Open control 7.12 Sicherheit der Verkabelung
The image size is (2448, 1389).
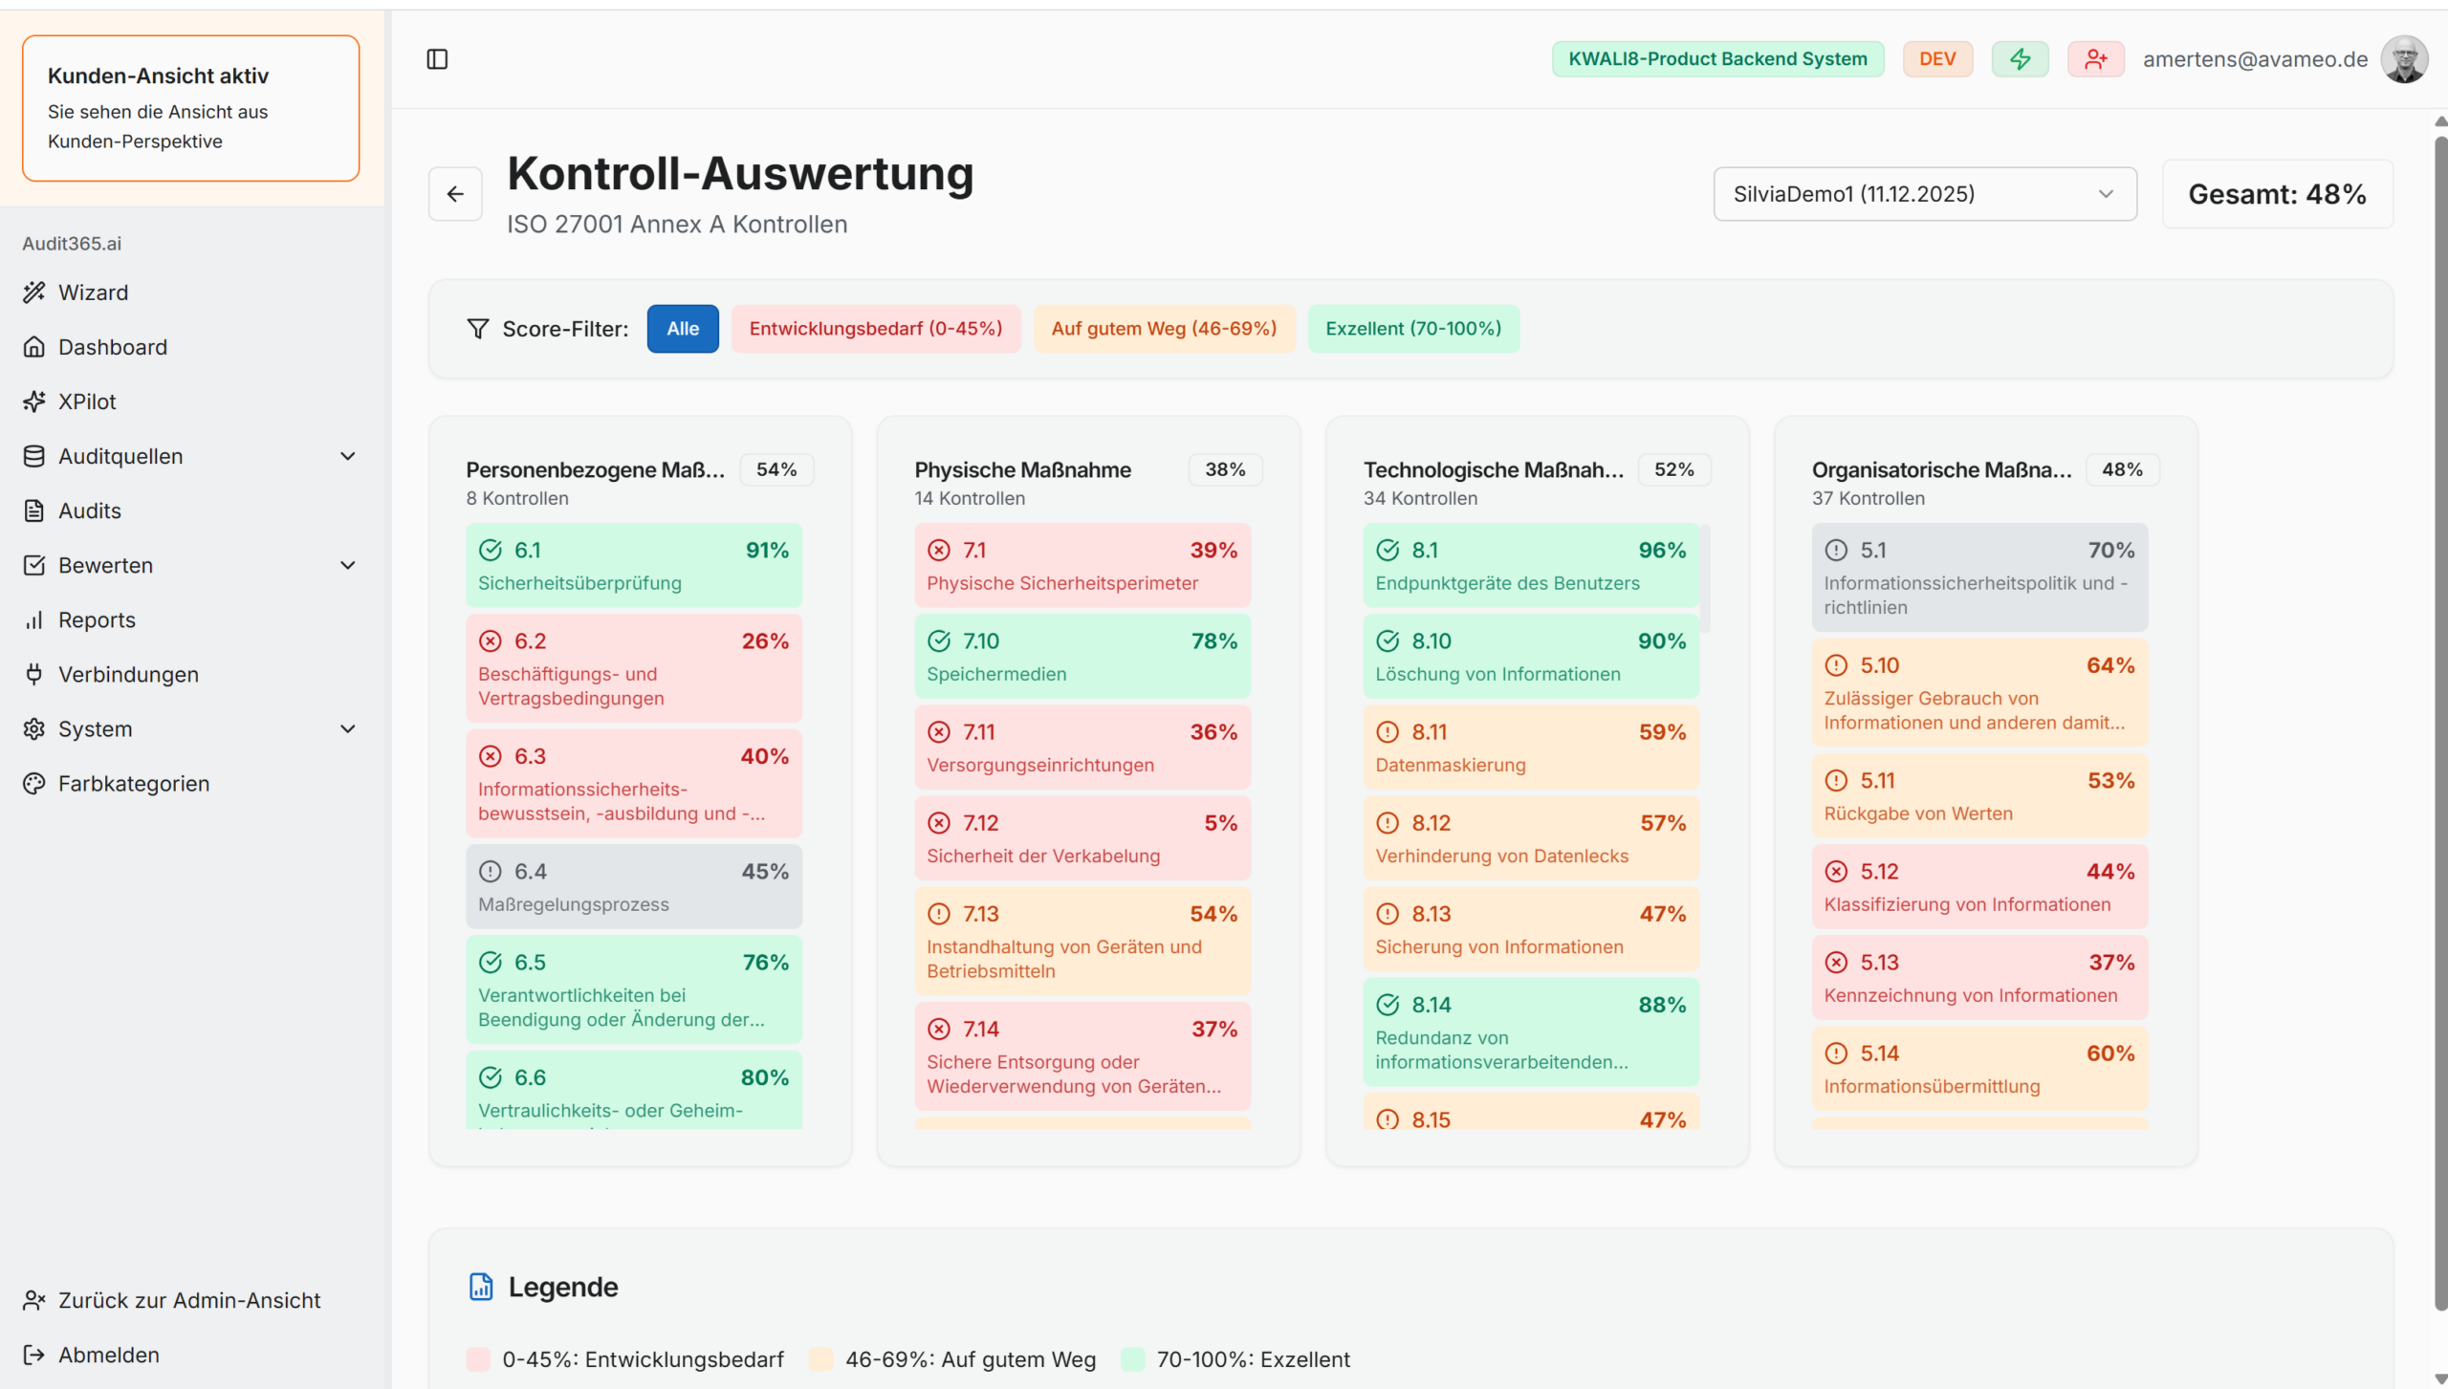pyautogui.click(x=1082, y=838)
